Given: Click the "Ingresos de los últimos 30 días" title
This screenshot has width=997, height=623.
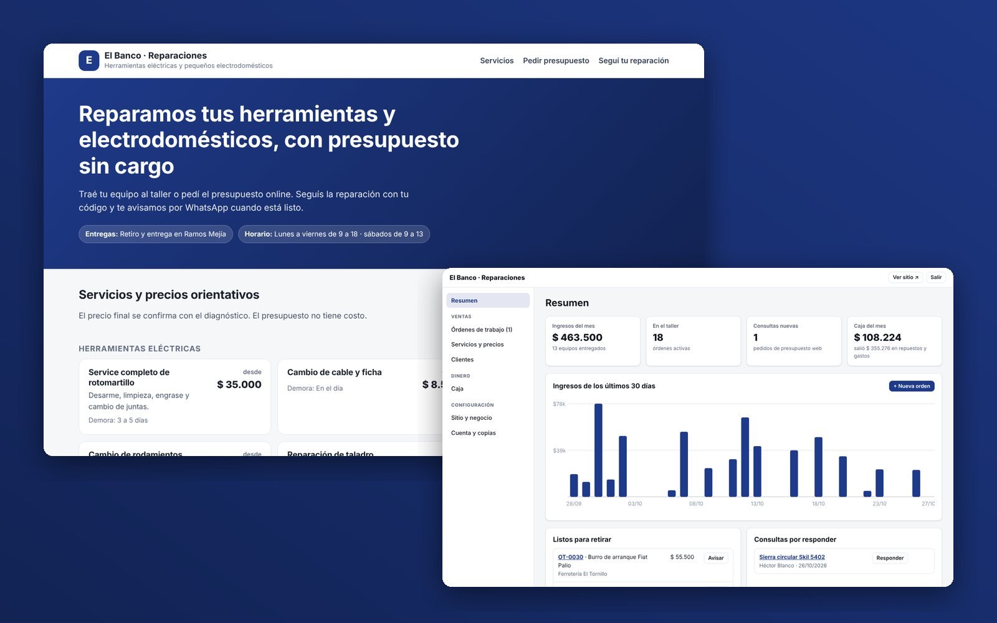Looking at the screenshot, I should tap(604, 386).
